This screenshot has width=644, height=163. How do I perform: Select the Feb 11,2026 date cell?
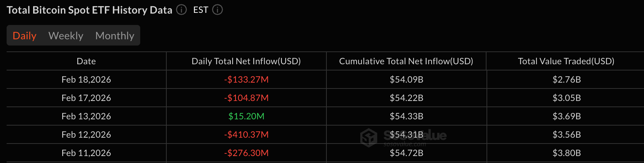tap(86, 153)
